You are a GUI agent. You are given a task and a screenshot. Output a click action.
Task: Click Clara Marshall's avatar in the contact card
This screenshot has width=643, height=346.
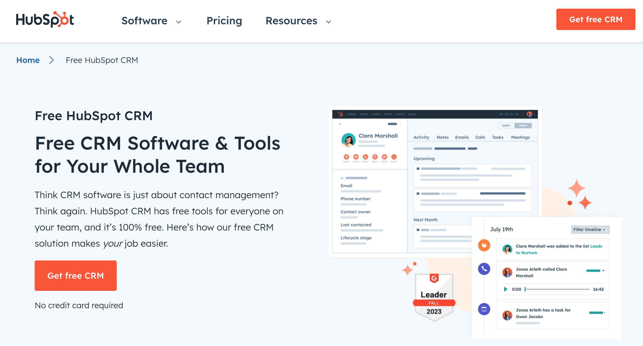(348, 140)
